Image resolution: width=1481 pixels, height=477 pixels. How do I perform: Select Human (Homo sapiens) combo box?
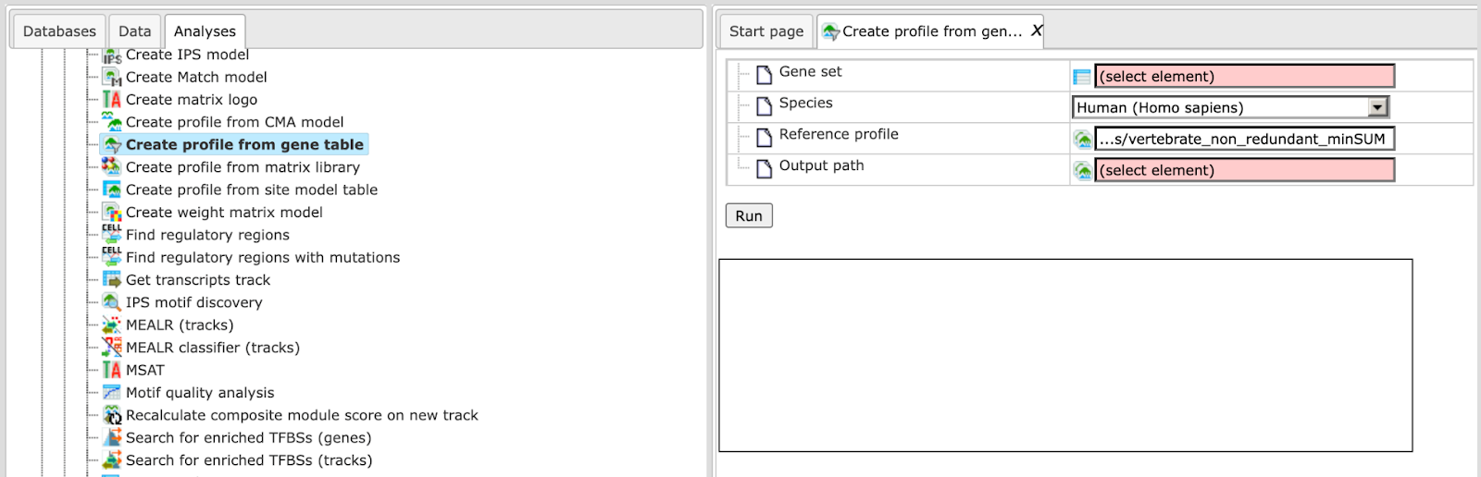click(x=1230, y=108)
